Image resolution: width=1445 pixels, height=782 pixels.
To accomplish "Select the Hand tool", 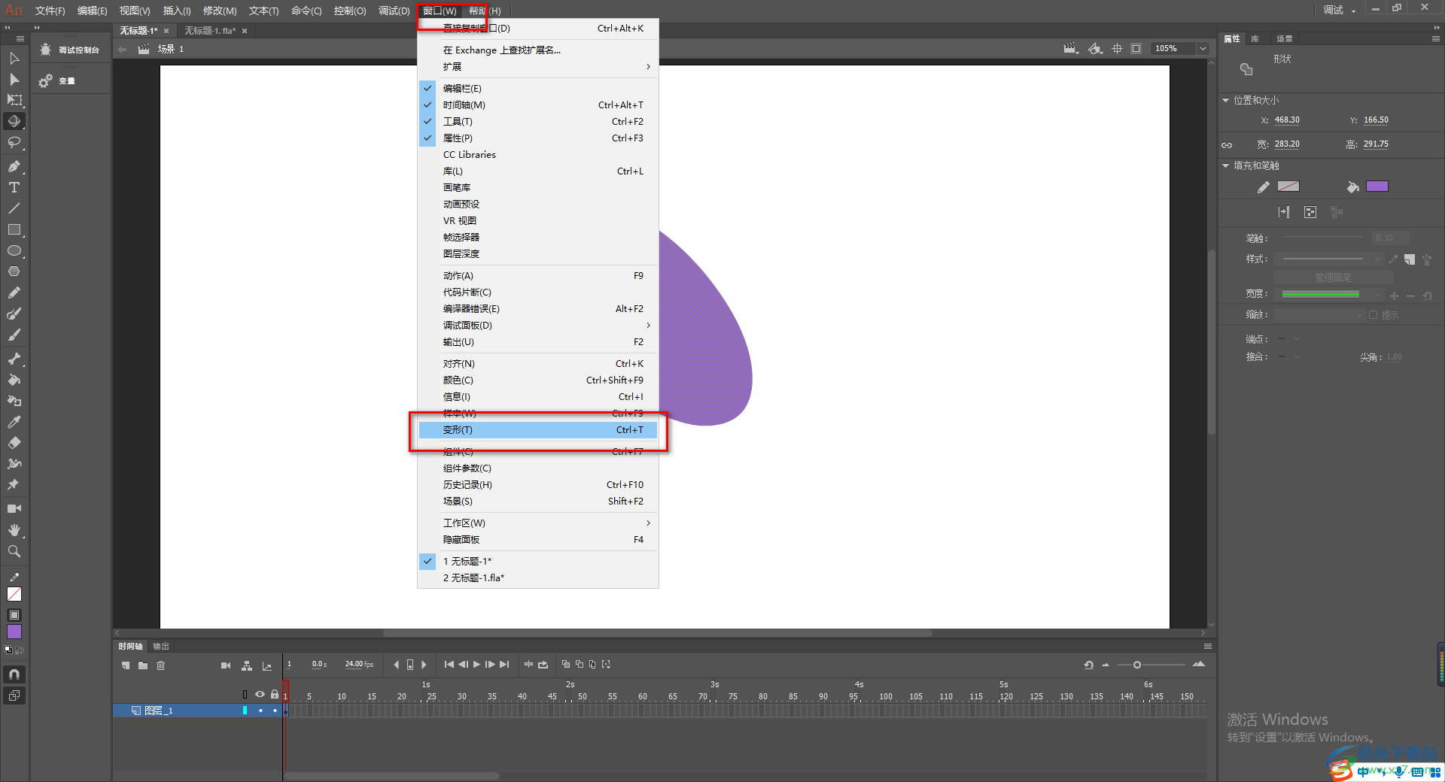I will [14, 530].
